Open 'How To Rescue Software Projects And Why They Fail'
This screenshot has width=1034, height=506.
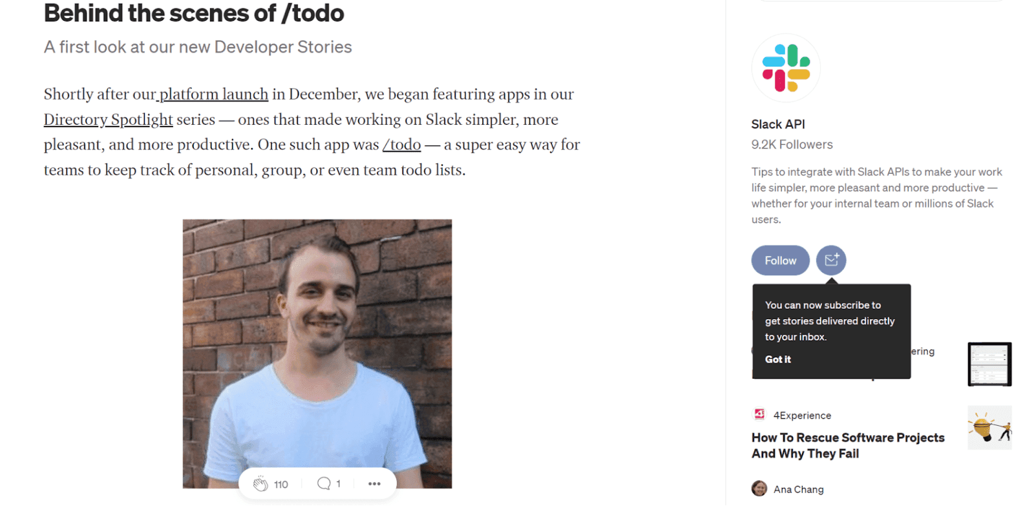click(x=847, y=445)
